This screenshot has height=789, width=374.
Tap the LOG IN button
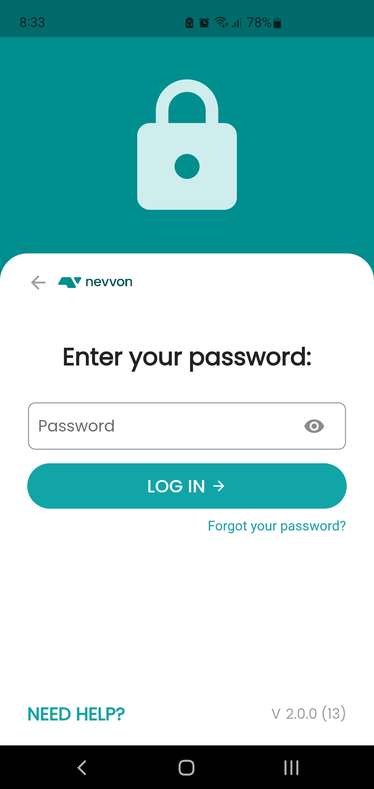pyautogui.click(x=187, y=486)
